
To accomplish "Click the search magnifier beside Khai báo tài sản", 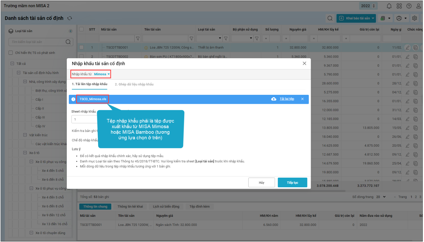I will tap(330, 18).
